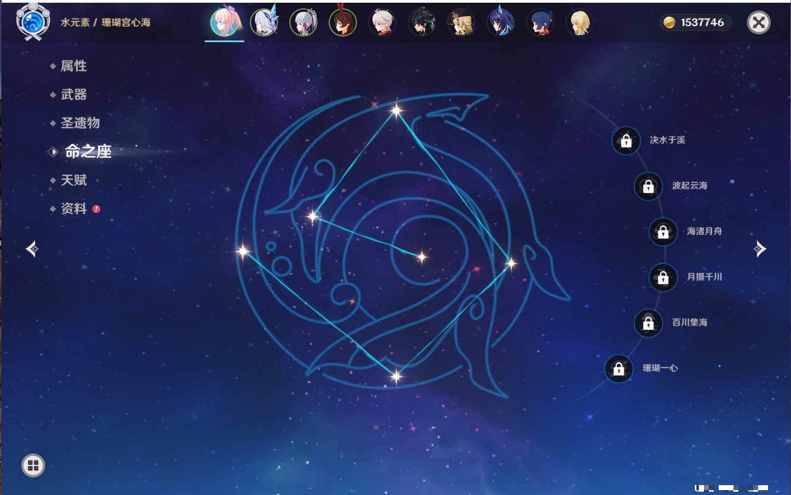The image size is (791, 495).
Task: Close the character screen with X
Action: tap(759, 22)
